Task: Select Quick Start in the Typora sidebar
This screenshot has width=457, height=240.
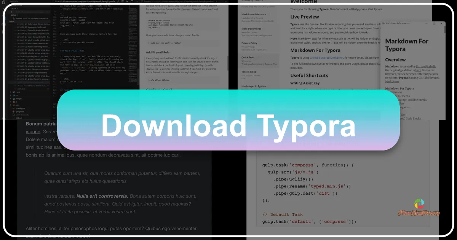Action: point(248,58)
